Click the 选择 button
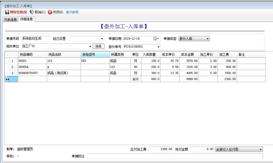This screenshot has width=273, height=163. coord(98,46)
